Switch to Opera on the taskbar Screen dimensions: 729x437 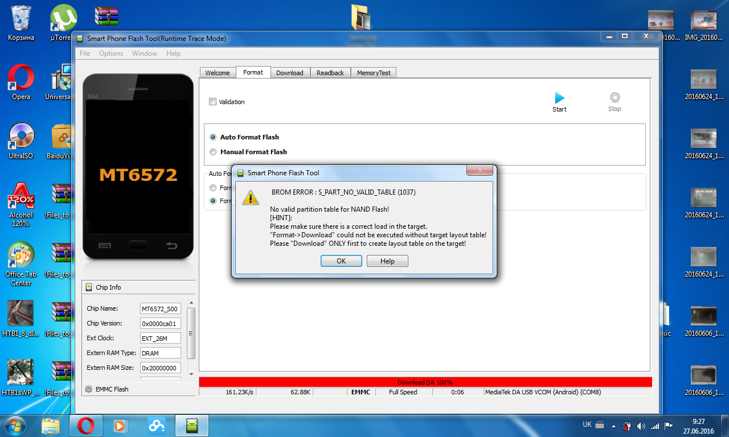coord(86,425)
